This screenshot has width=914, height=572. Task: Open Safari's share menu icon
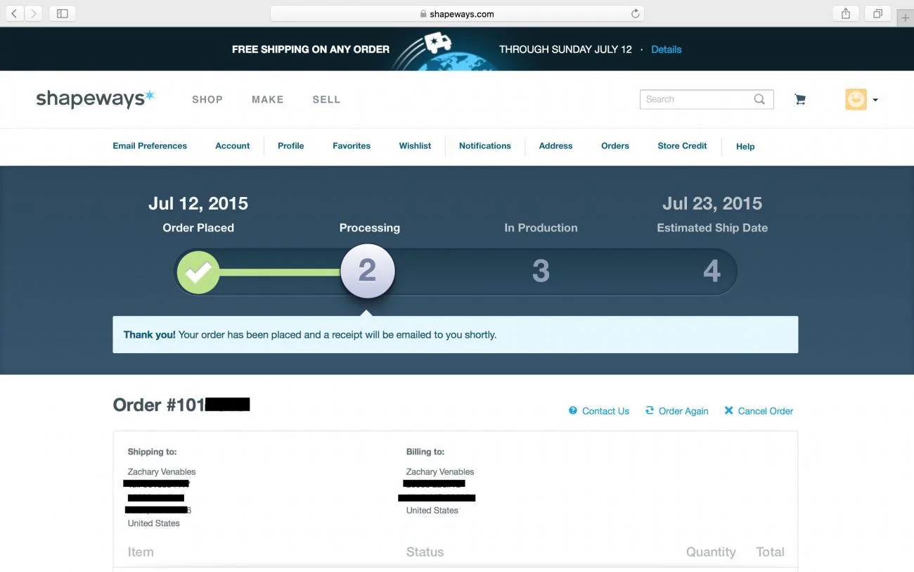pos(846,13)
